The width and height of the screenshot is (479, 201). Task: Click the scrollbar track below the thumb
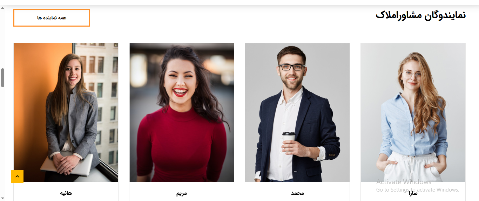tap(2, 140)
